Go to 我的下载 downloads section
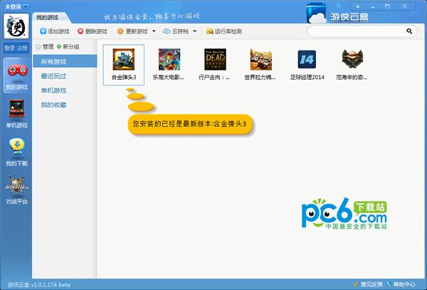Image resolution: width=427 pixels, height=290 pixels. [x=16, y=152]
